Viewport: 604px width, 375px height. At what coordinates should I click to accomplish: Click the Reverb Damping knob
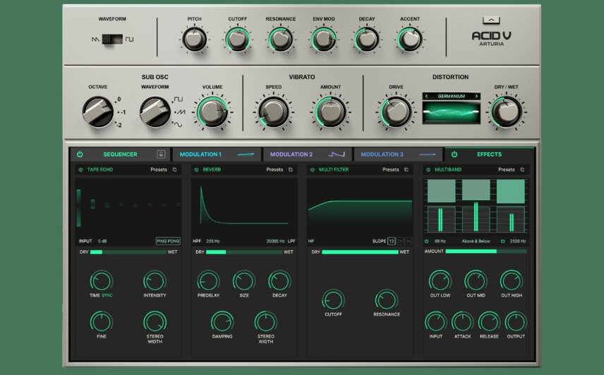(x=222, y=321)
